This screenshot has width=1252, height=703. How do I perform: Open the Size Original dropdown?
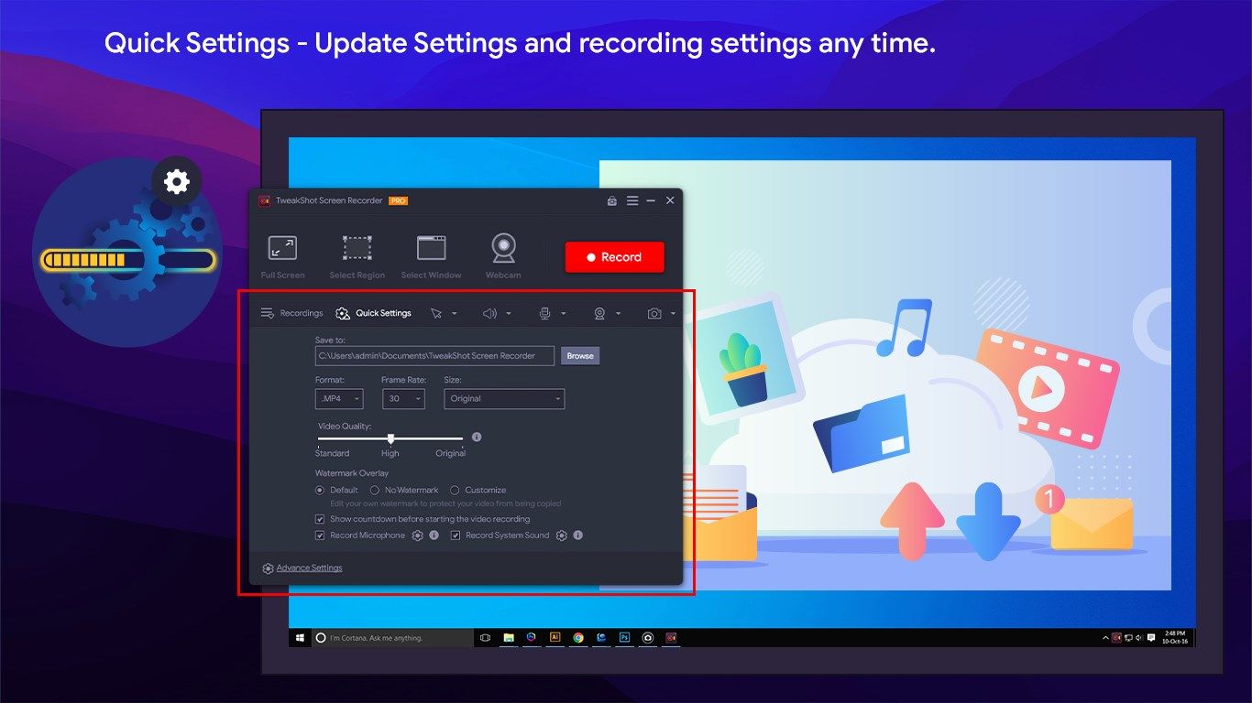click(x=504, y=398)
